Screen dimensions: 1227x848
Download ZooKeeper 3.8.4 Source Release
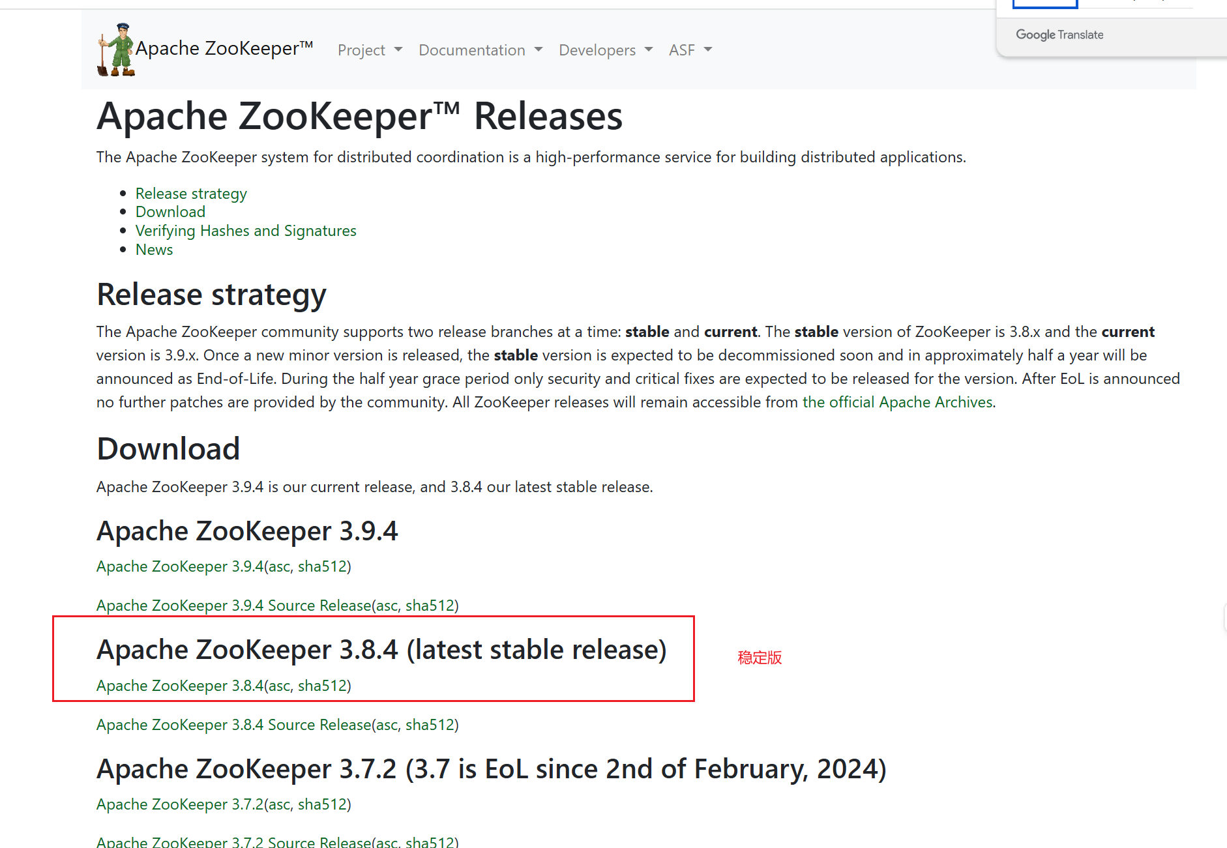point(234,725)
